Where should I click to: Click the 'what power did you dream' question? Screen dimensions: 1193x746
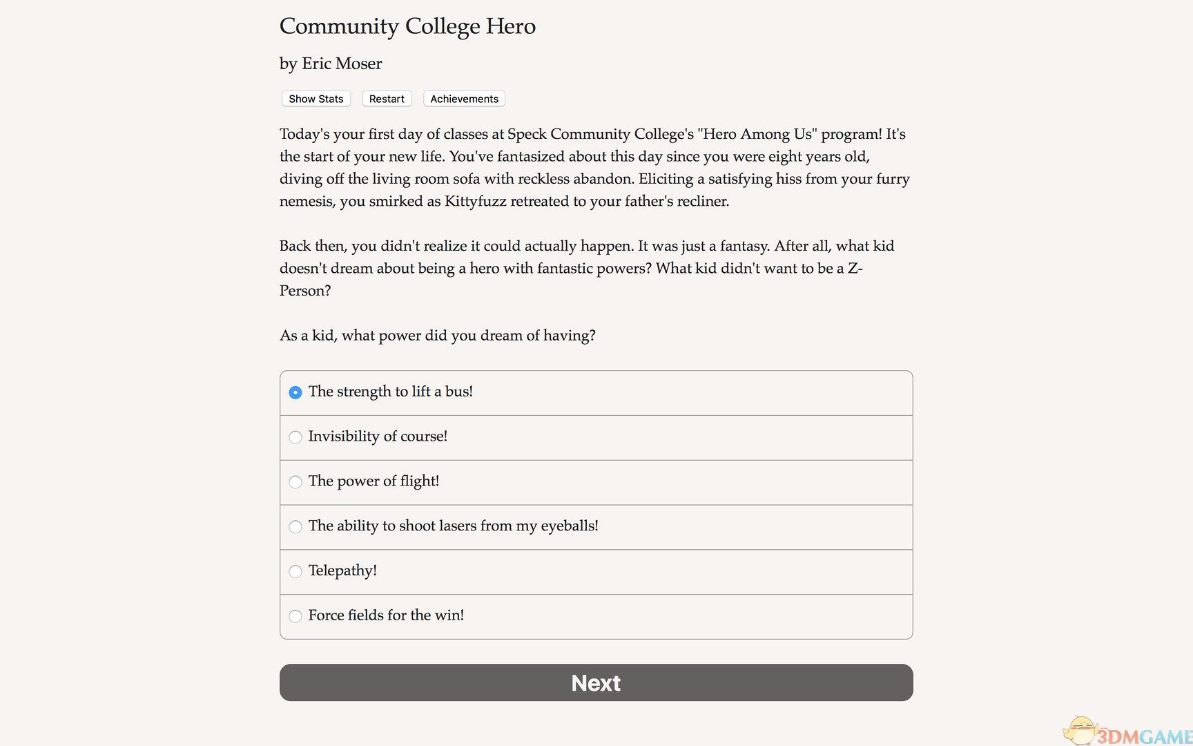437,336
